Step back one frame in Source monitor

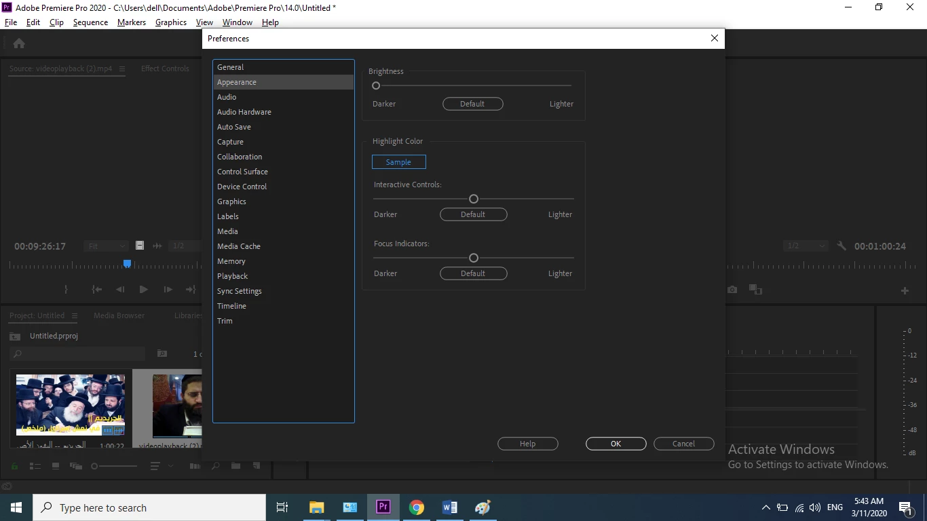coord(120,290)
